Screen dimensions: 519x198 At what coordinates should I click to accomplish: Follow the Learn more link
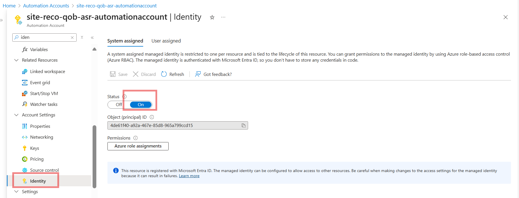click(189, 176)
